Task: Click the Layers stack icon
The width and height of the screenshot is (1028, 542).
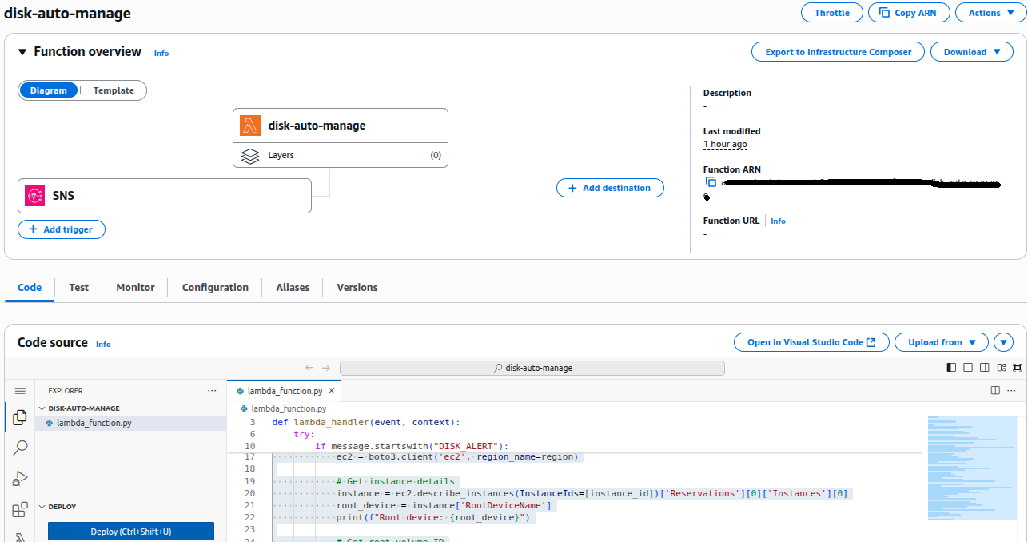Action: (x=250, y=156)
